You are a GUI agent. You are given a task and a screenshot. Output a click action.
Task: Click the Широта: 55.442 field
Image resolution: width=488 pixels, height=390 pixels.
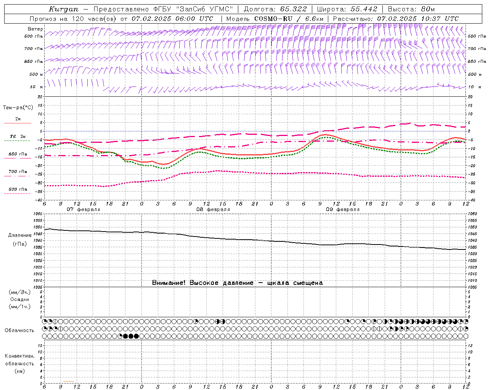pyautogui.click(x=347, y=9)
